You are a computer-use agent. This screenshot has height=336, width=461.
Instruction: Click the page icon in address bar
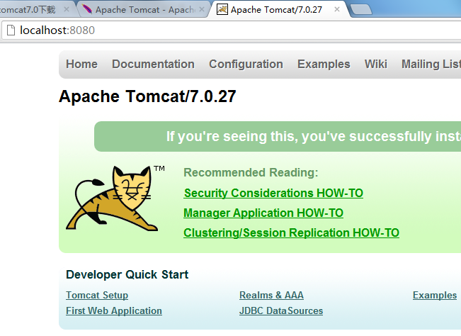coord(11,31)
